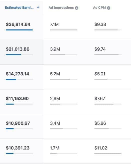
Task: Select the $11.02 Ad CPM value
Action: pyautogui.click(x=101, y=148)
